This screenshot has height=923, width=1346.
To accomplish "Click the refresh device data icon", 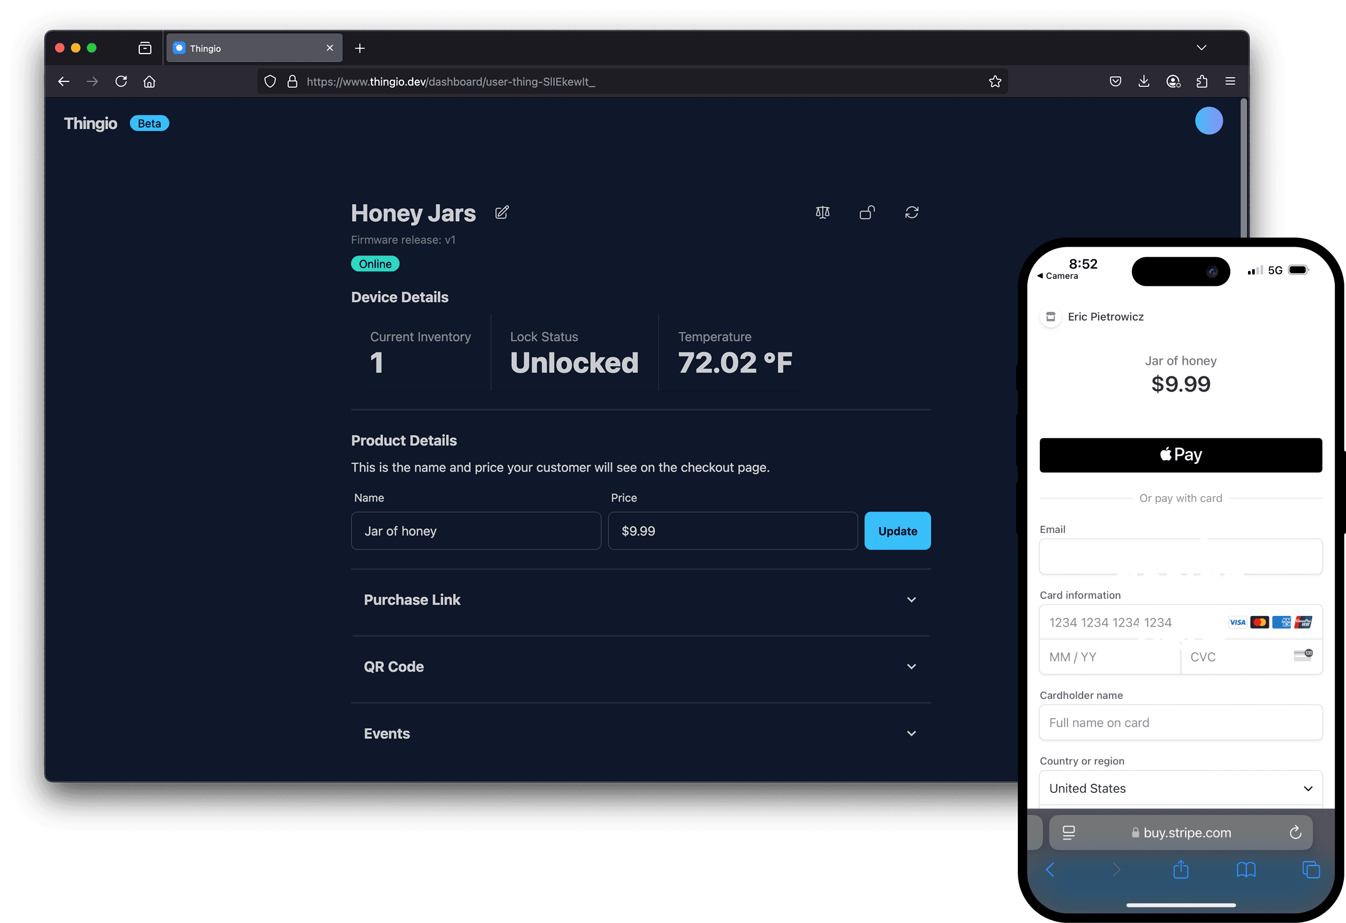I will click(912, 212).
